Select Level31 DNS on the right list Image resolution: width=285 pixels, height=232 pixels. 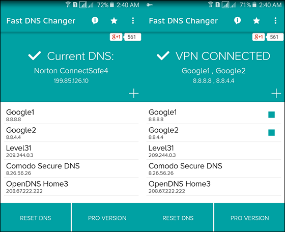(214, 151)
